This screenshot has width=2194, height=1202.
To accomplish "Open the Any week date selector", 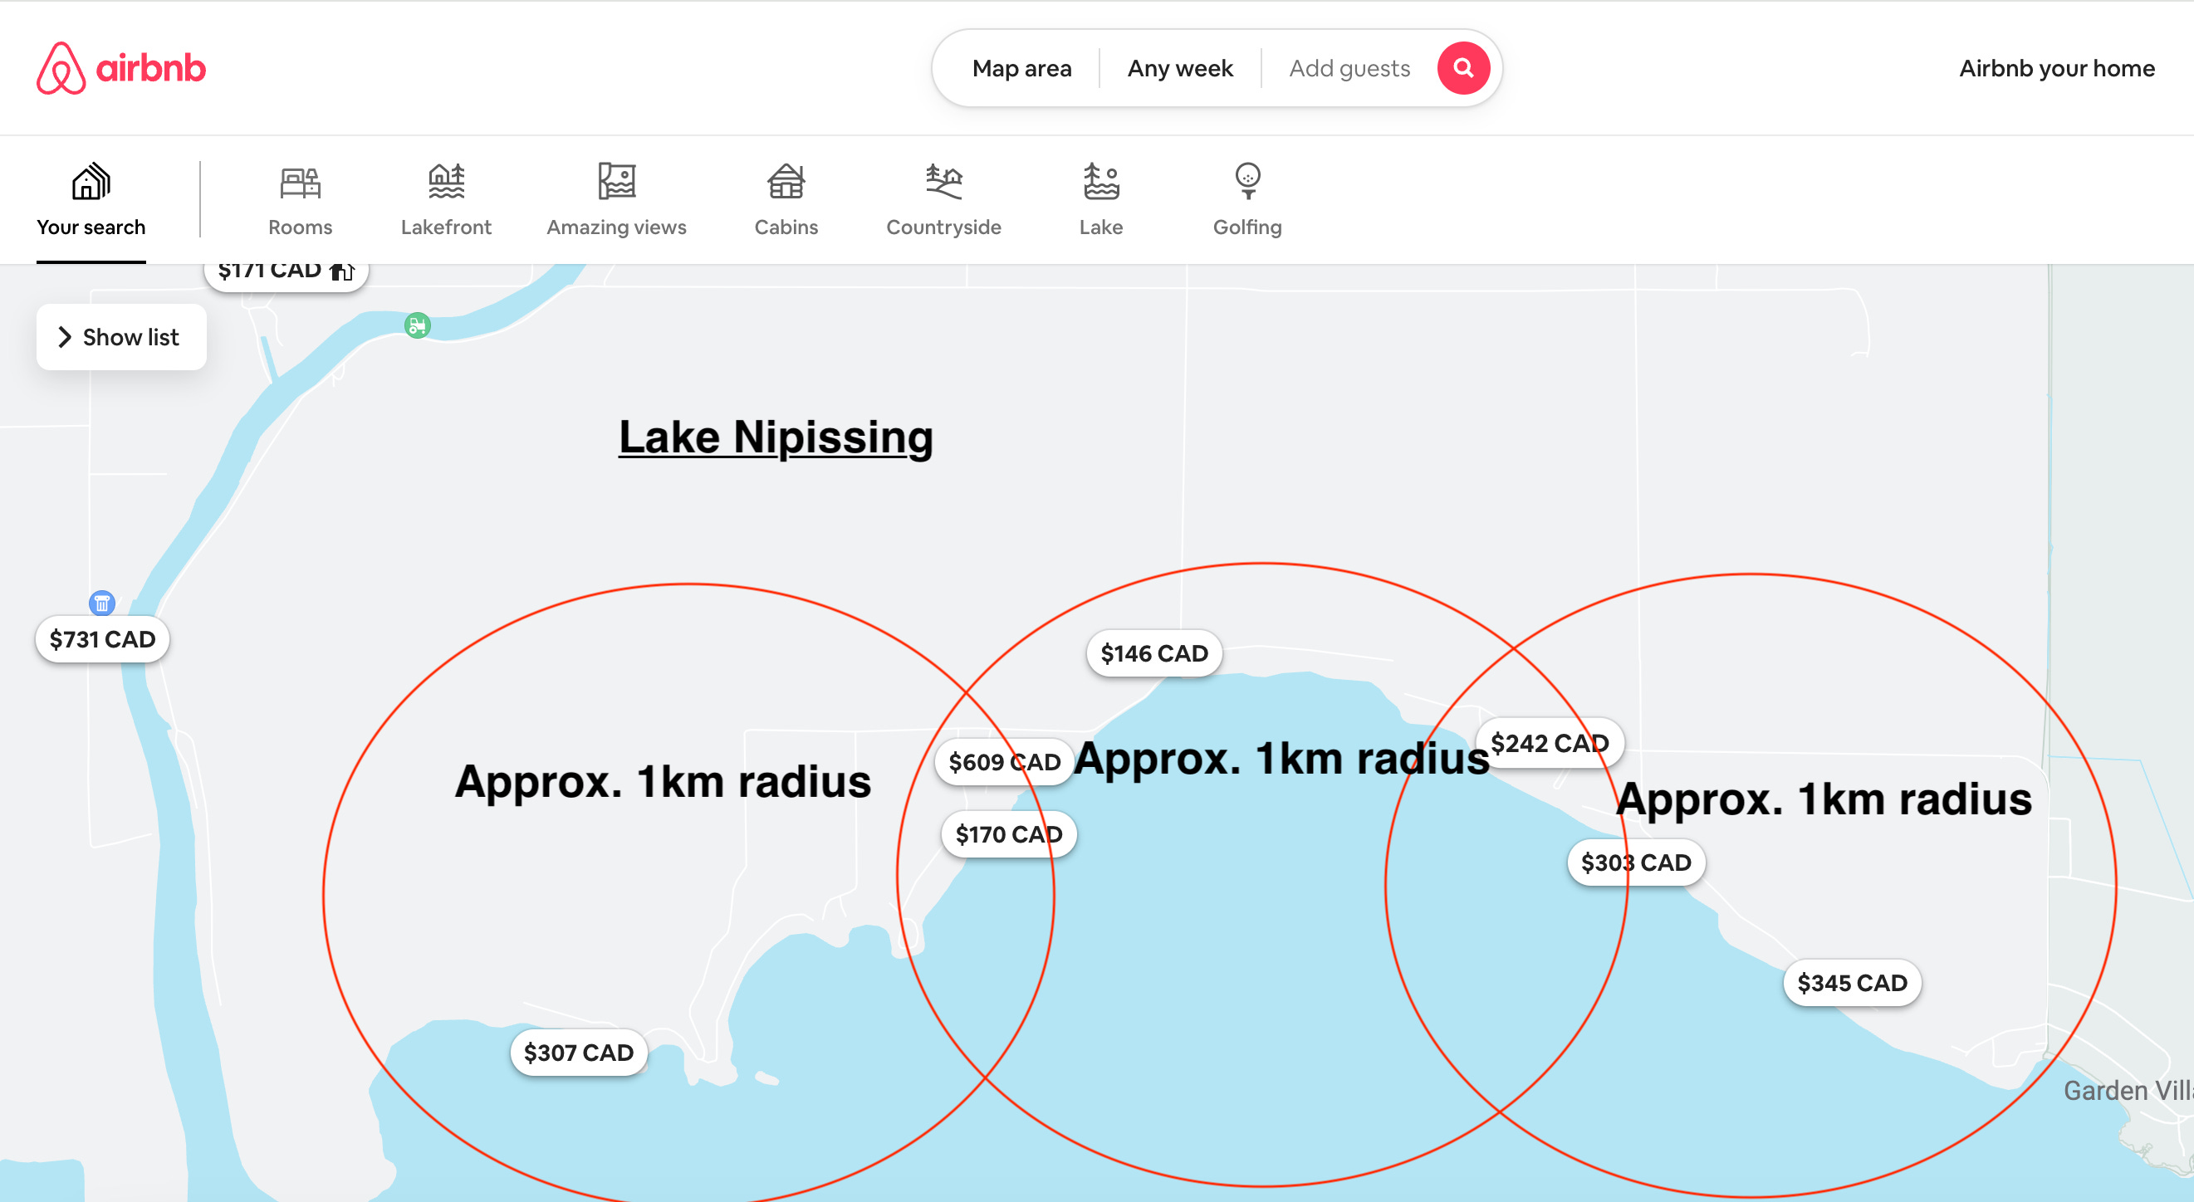I will [x=1179, y=68].
